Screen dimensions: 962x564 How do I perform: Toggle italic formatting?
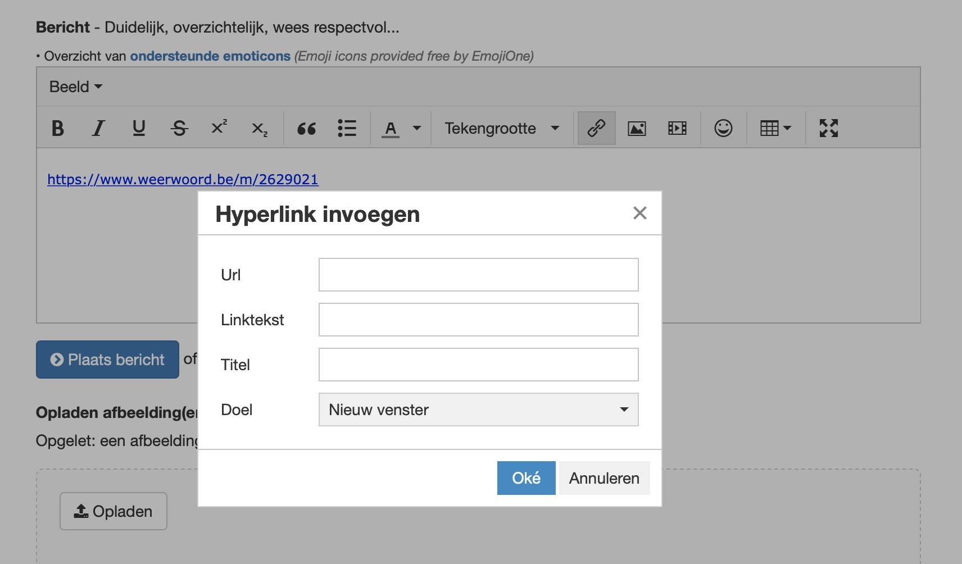click(98, 129)
